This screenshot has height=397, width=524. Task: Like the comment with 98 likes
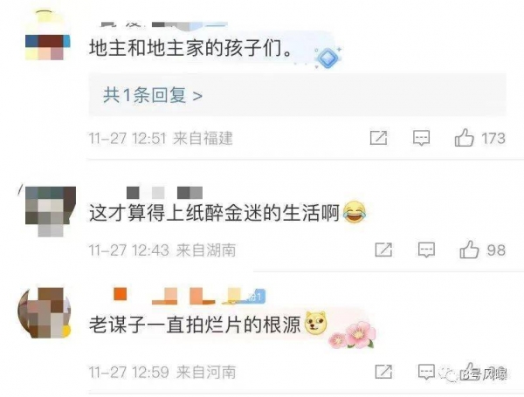coord(469,250)
